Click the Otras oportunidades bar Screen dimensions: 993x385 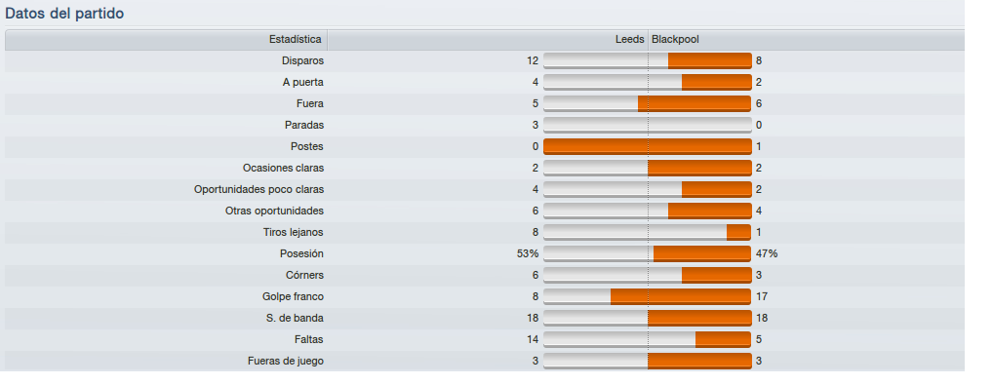(648, 212)
